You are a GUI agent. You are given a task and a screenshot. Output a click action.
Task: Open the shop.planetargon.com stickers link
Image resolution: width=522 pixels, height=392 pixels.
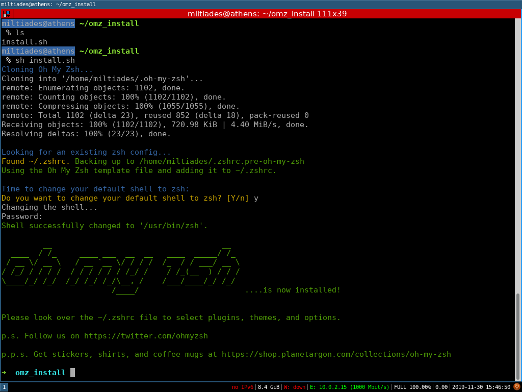click(336, 354)
